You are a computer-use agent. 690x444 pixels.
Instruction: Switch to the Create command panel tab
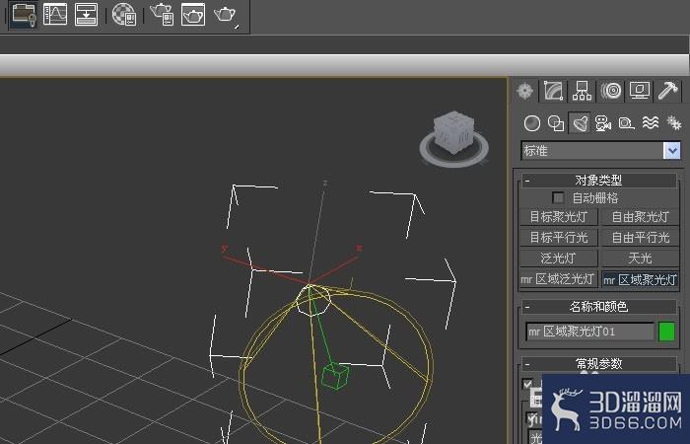coord(525,91)
